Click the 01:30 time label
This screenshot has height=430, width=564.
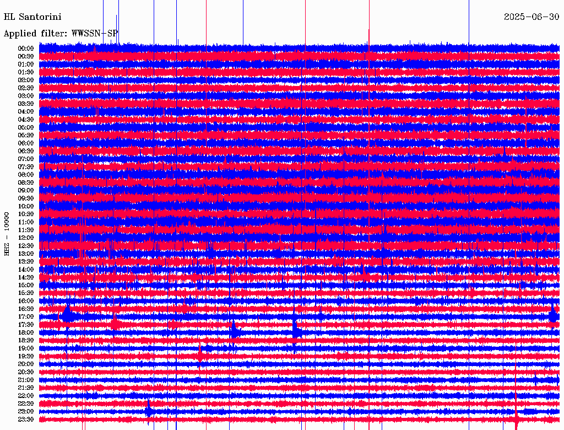tap(26, 72)
